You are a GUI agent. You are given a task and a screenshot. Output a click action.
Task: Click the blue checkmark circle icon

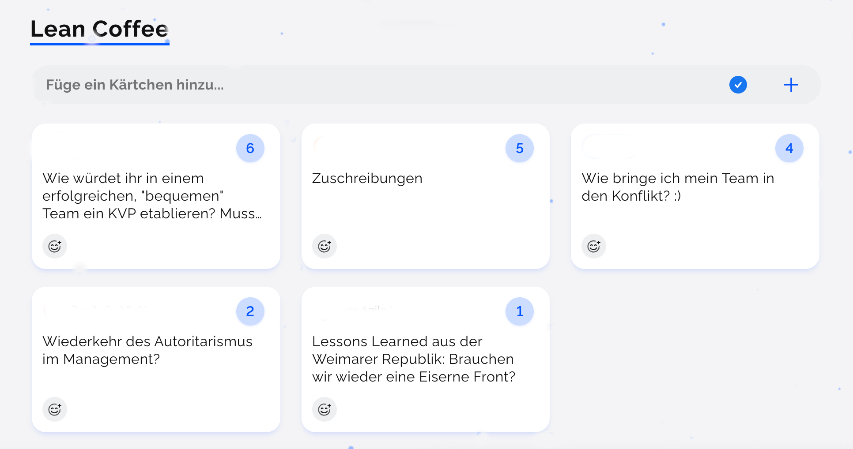point(738,85)
